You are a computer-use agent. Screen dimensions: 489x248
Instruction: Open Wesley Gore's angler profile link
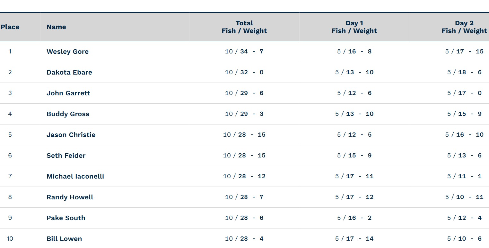click(67, 52)
